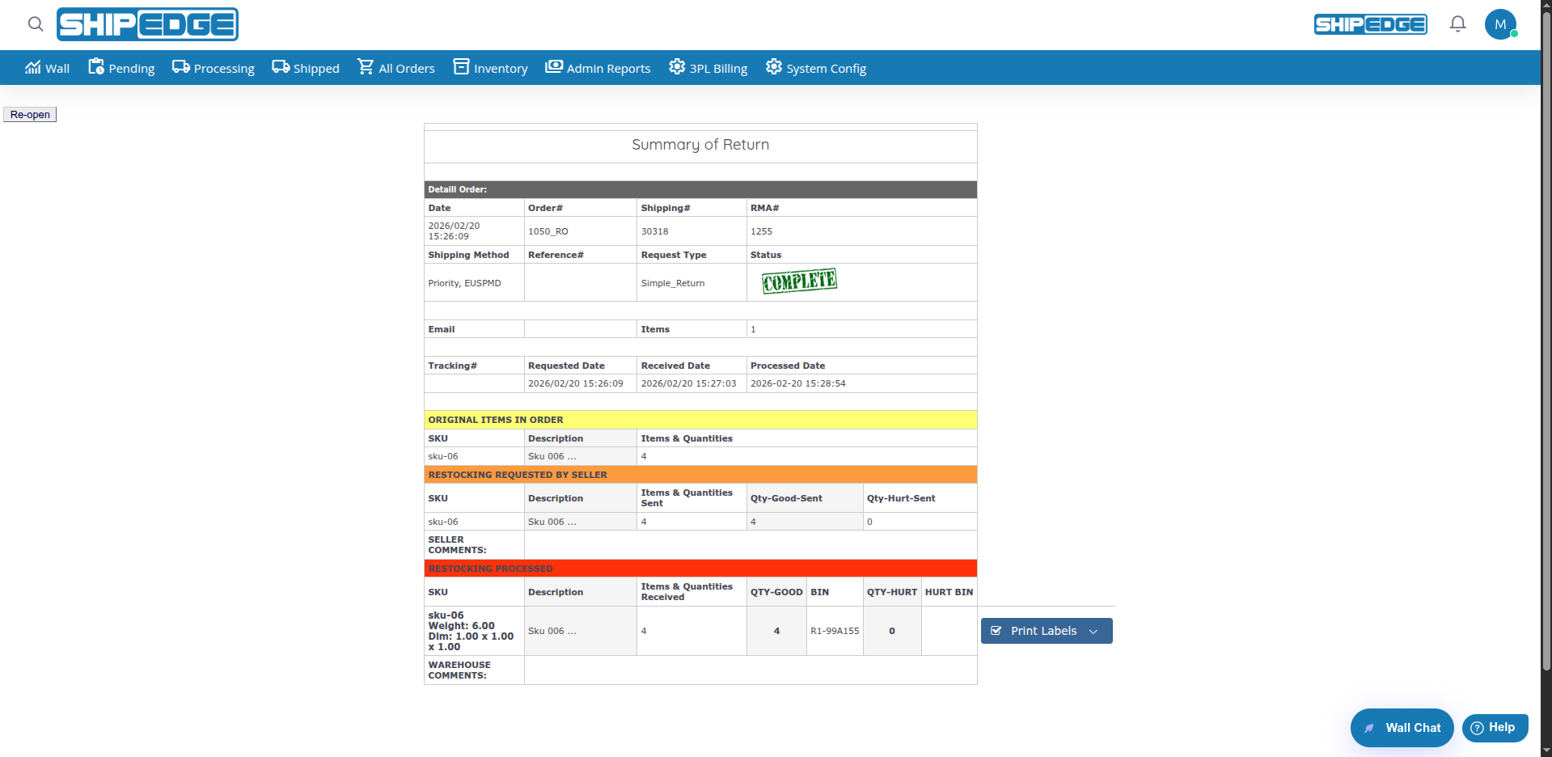
Task: Click the Re-open button
Action: pos(29,114)
